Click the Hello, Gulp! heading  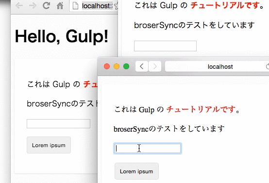61,36
